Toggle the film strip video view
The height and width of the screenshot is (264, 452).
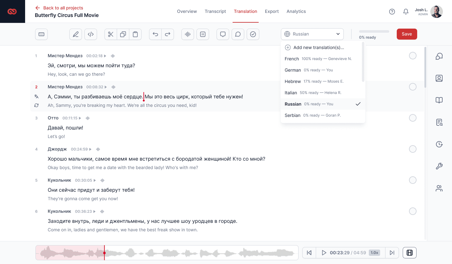click(409, 253)
